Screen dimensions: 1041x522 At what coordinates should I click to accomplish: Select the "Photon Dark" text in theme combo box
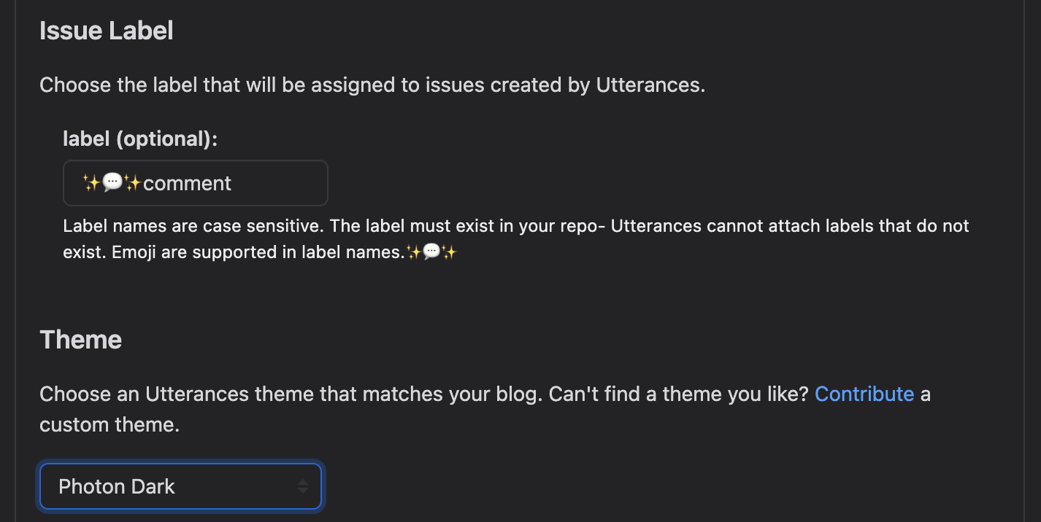pos(117,486)
